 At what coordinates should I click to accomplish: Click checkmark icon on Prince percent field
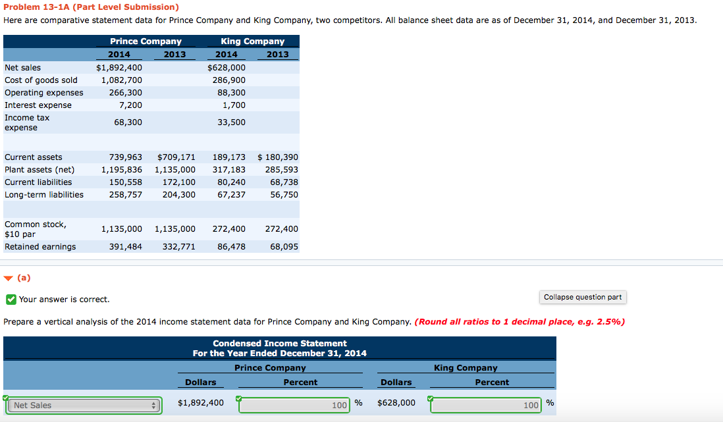tap(240, 398)
